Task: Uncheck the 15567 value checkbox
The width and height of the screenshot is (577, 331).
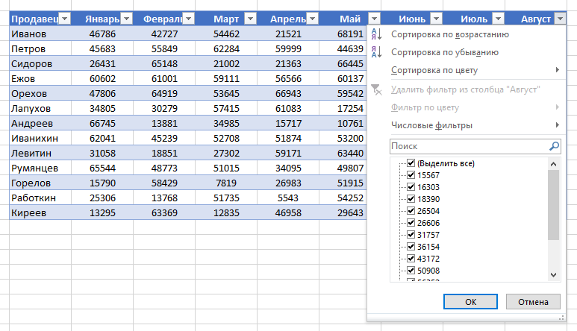Action: click(411, 175)
